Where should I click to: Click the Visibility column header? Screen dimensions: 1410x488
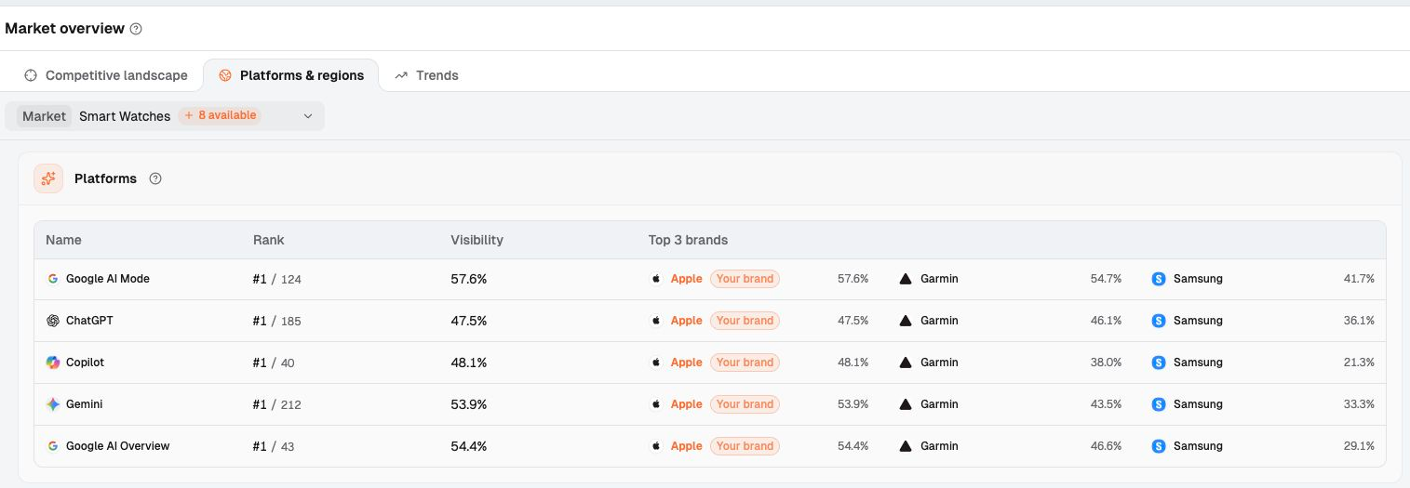pyautogui.click(x=477, y=240)
